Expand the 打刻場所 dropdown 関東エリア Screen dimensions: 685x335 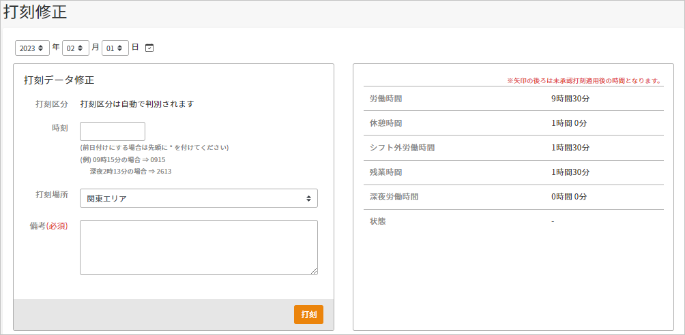[199, 199]
